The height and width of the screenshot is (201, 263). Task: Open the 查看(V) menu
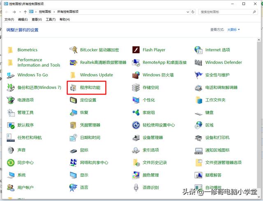click(37, 19)
